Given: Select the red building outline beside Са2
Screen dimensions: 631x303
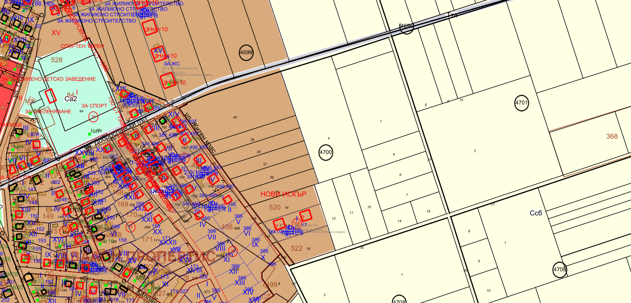Looking at the screenshot, I should [50, 96].
